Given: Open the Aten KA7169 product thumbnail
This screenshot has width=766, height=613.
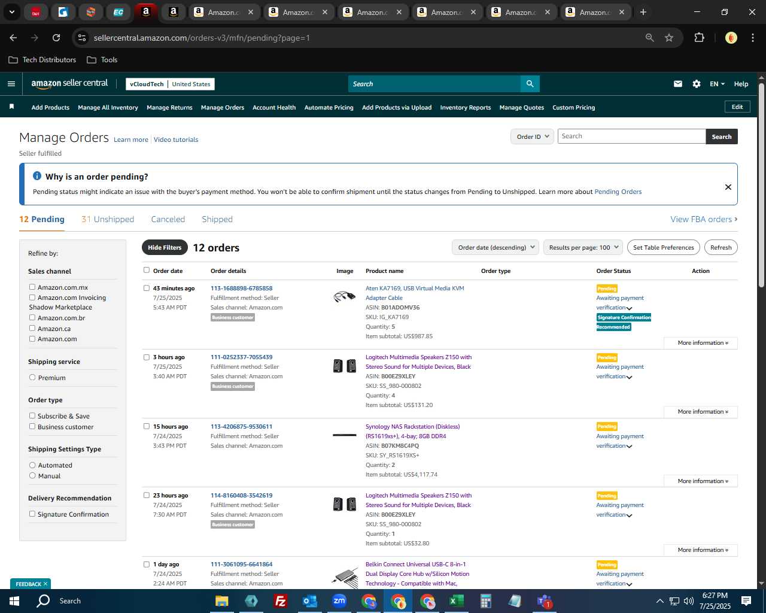Looking at the screenshot, I should (344, 296).
